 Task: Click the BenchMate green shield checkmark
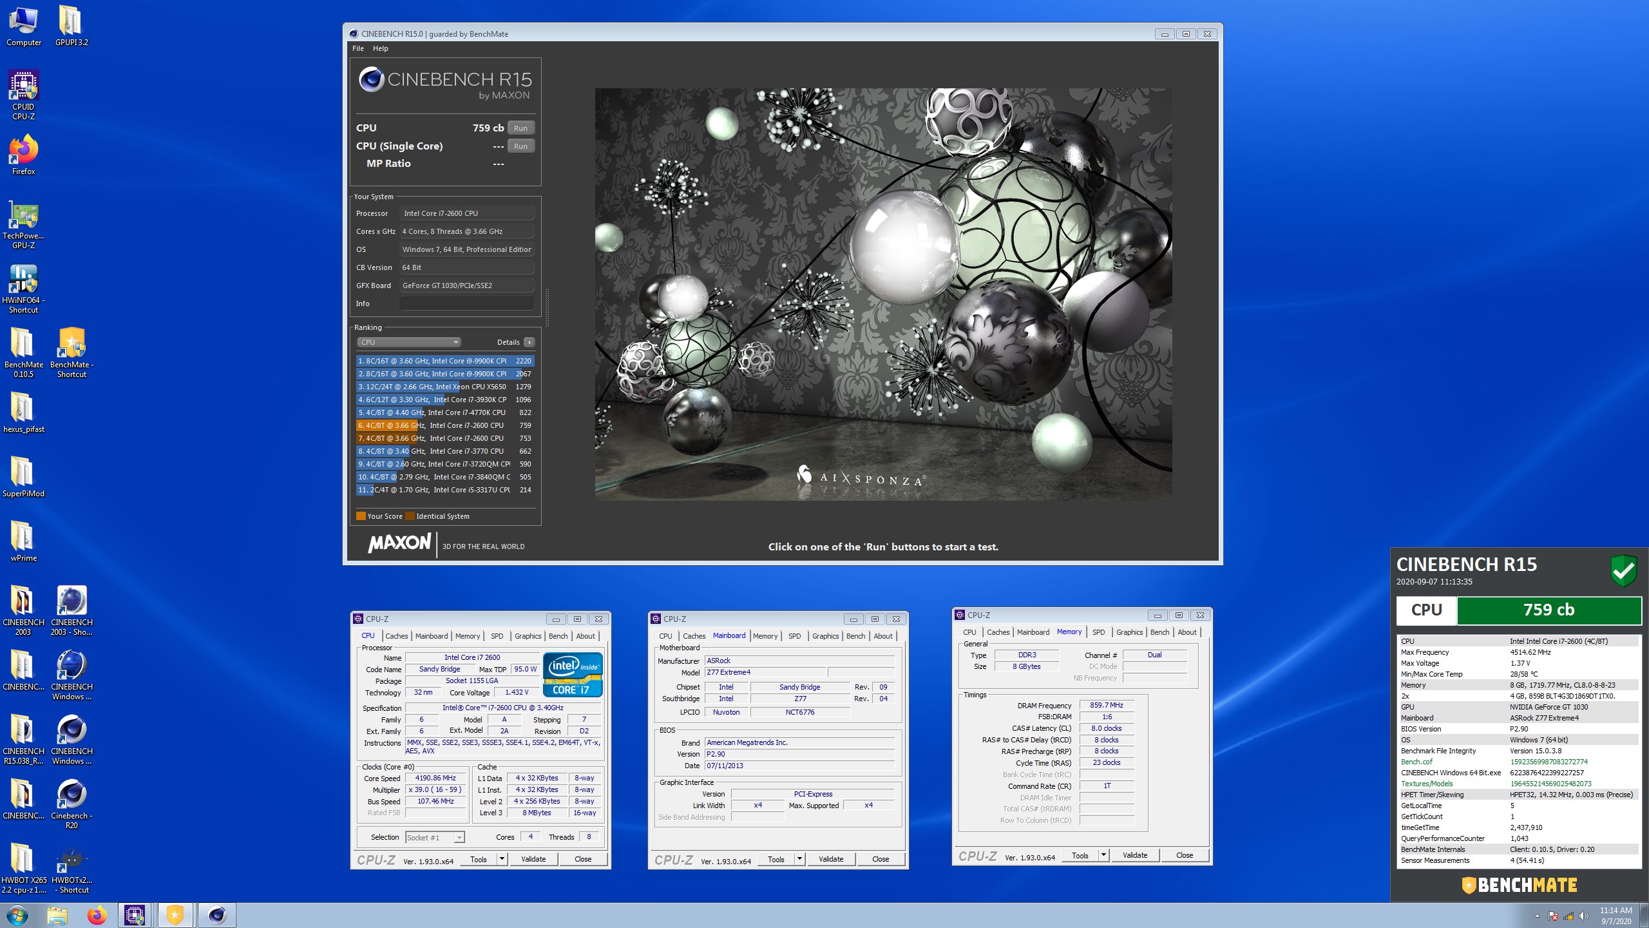point(1624,570)
